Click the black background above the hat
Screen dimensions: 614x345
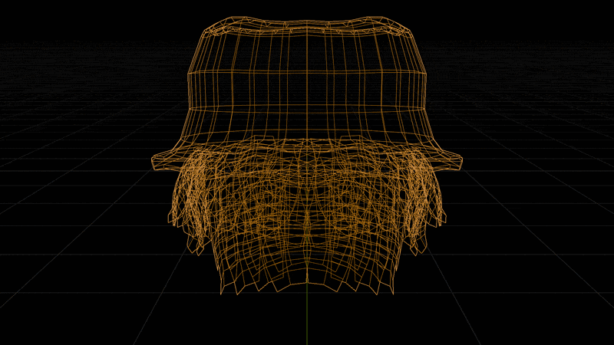point(307,8)
